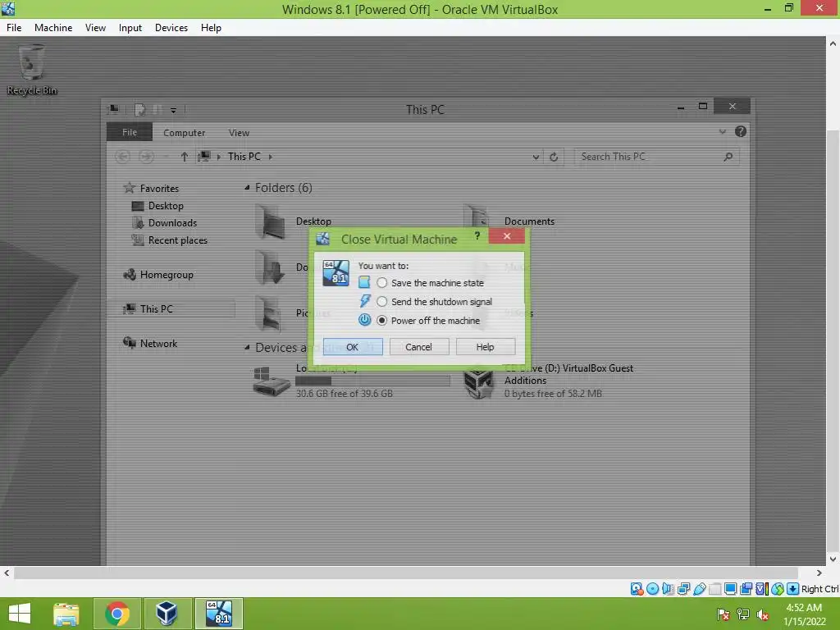Open File Explorer from the taskbar
Image resolution: width=840 pixels, height=630 pixels.
(66, 614)
